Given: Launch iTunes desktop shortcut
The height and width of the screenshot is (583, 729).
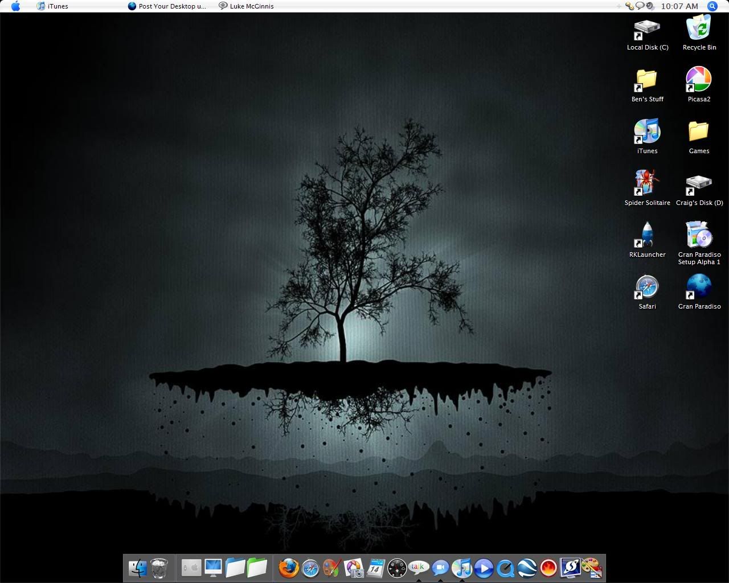Looking at the screenshot, I should (x=647, y=137).
